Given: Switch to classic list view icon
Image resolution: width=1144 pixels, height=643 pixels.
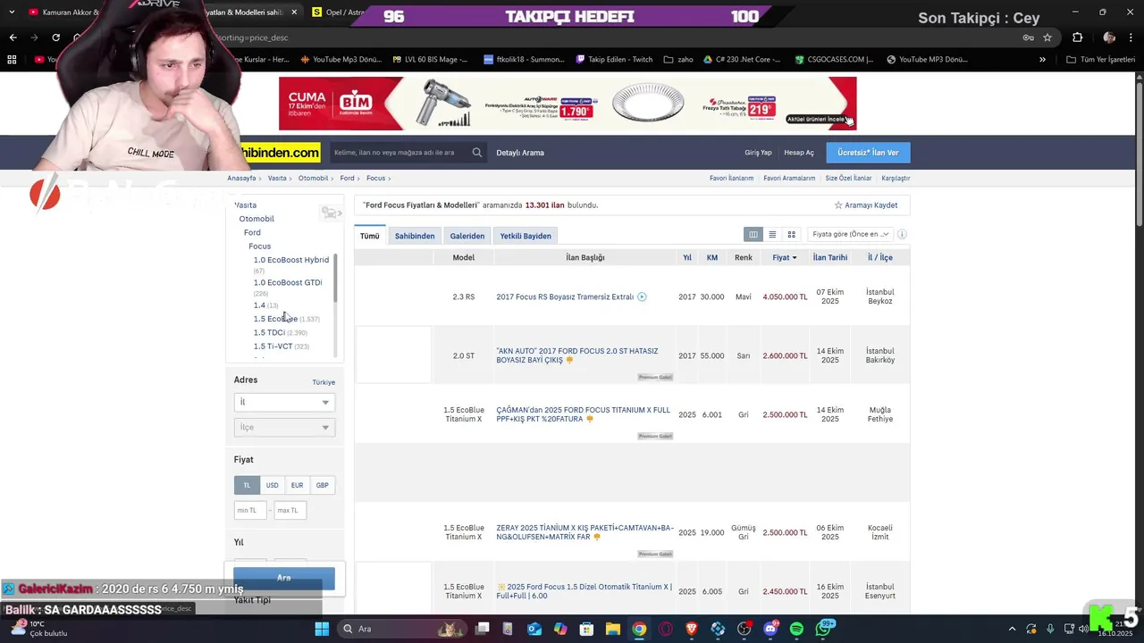Looking at the screenshot, I should (x=772, y=234).
